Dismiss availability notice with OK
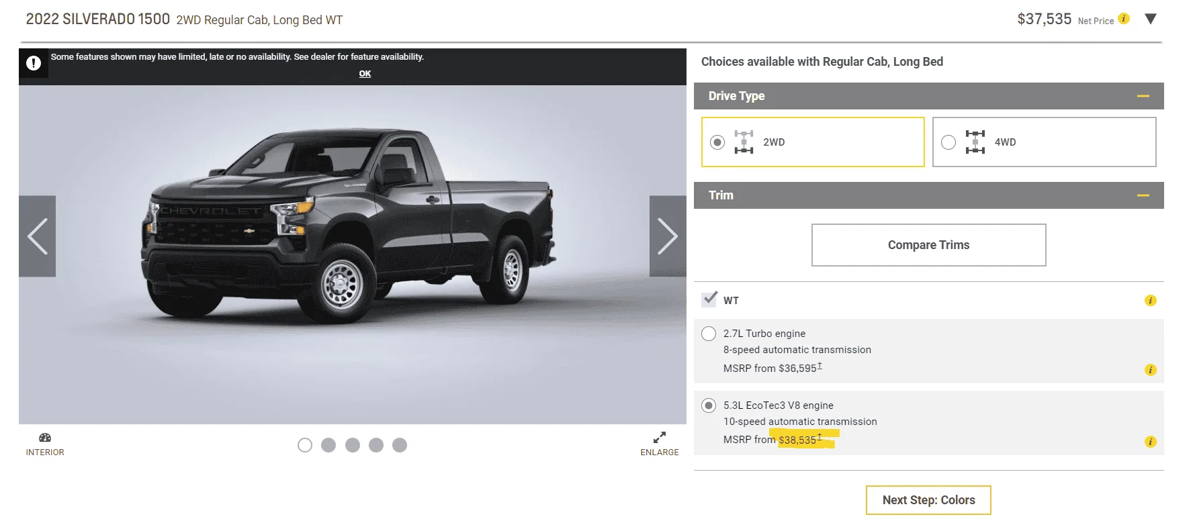 coord(365,74)
